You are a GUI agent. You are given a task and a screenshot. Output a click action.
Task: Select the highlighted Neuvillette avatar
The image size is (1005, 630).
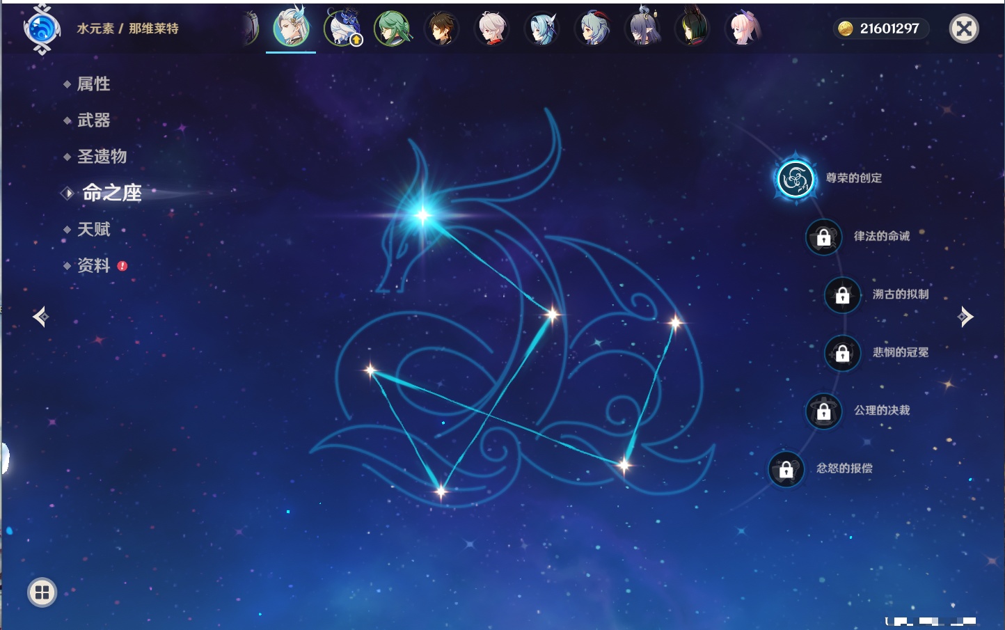pos(291,29)
